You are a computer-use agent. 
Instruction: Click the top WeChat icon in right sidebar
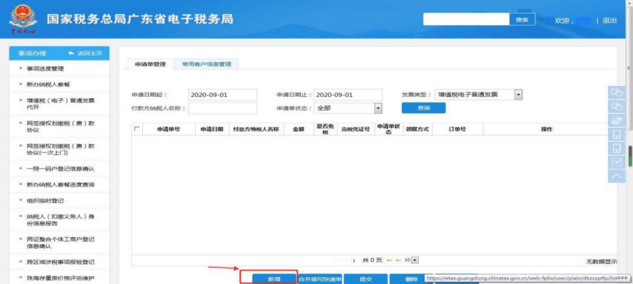[x=616, y=92]
